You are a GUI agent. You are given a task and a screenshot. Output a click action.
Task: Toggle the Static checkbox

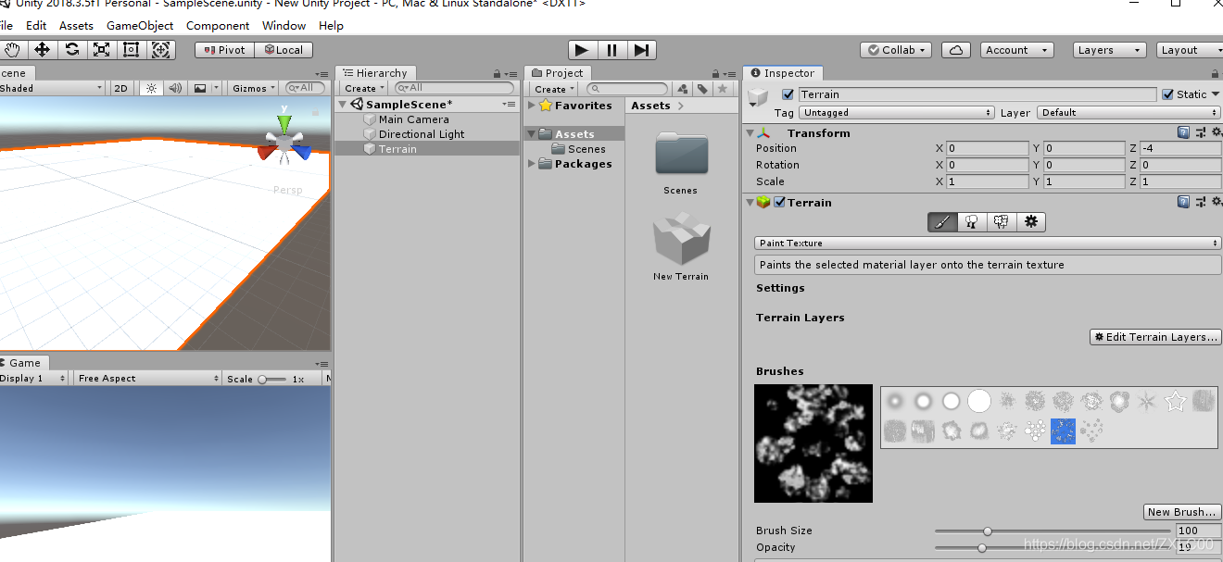[x=1166, y=94]
